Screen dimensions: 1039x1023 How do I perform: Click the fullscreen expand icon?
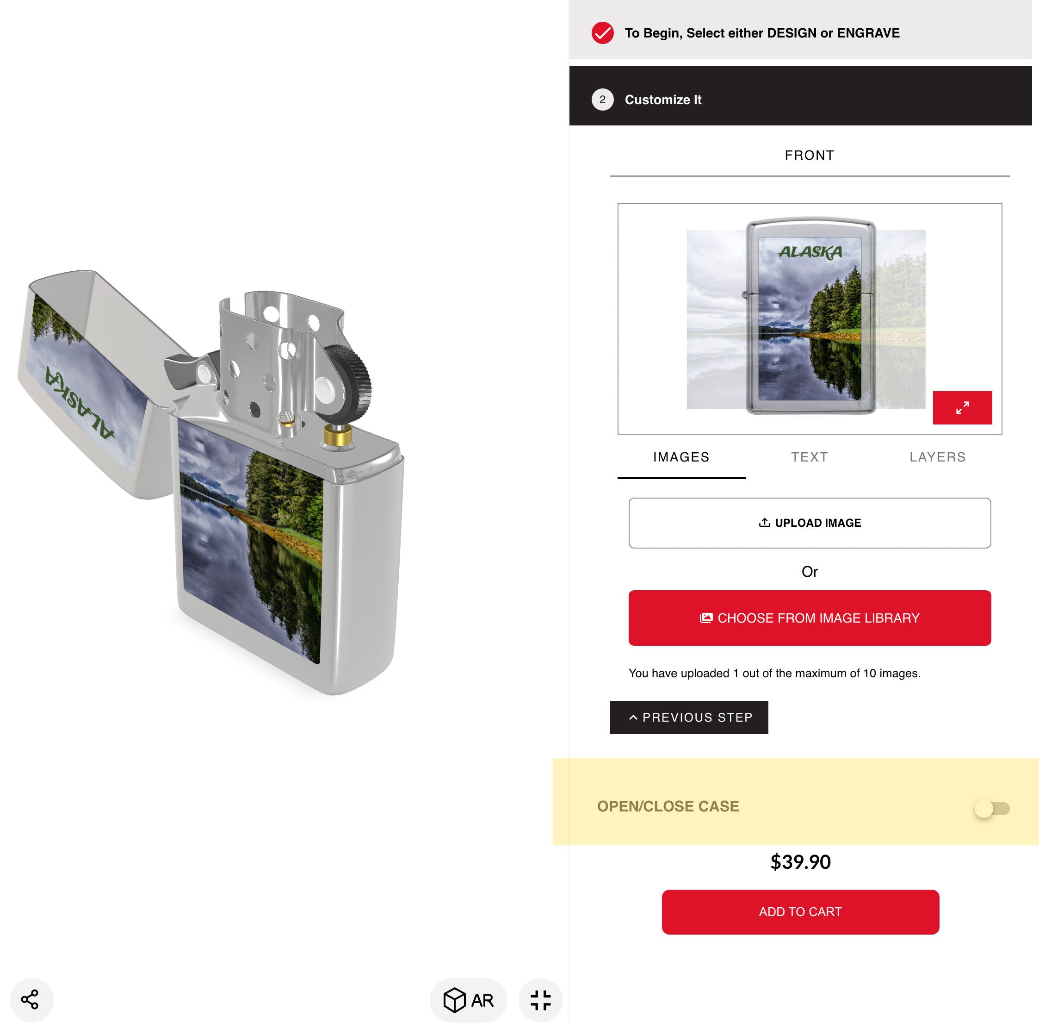pos(962,407)
